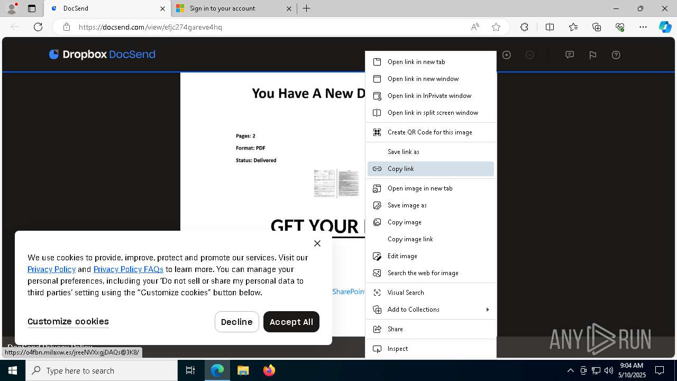This screenshot has height=381, width=677.
Task: Click the DocSend zoom in icon
Action: pyautogui.click(x=507, y=55)
